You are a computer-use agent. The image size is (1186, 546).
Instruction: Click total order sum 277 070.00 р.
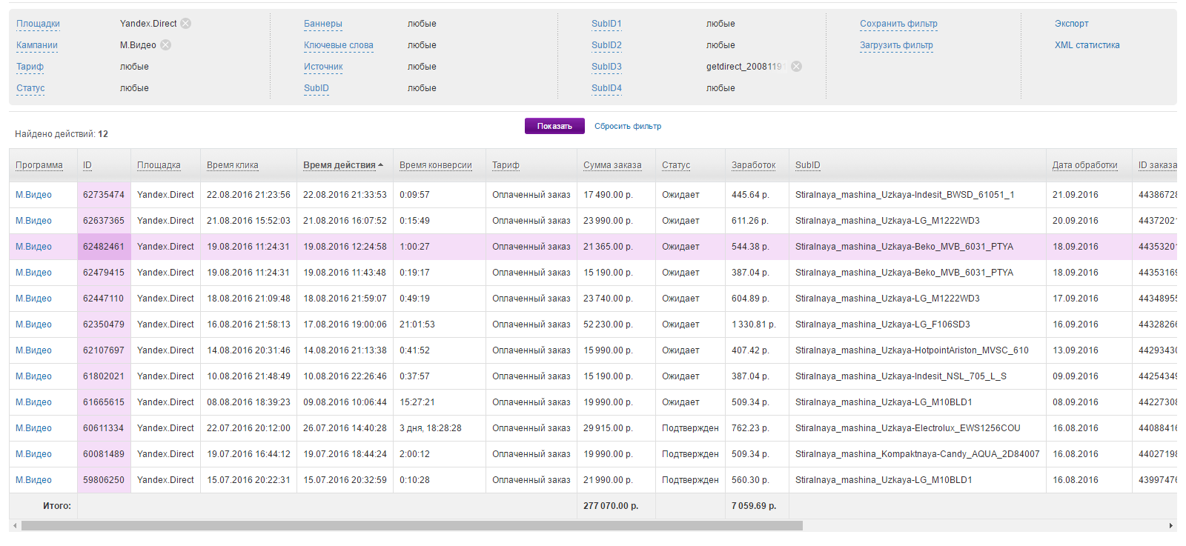611,506
